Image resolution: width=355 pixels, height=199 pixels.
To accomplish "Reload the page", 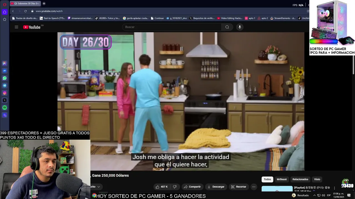I will [x=26, y=11].
